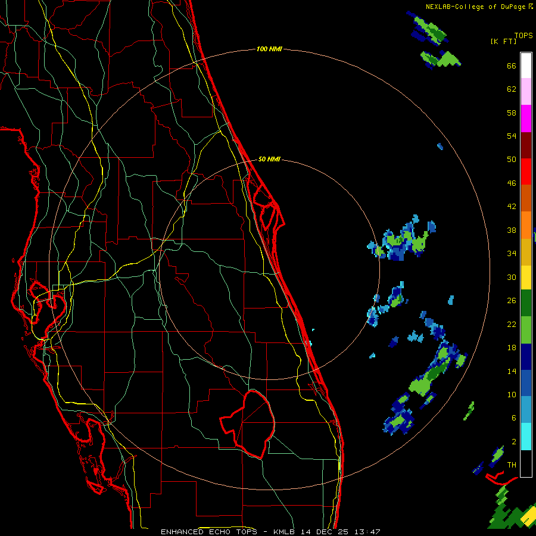Click the [K FT] units label
536x536 pixels.
point(503,41)
